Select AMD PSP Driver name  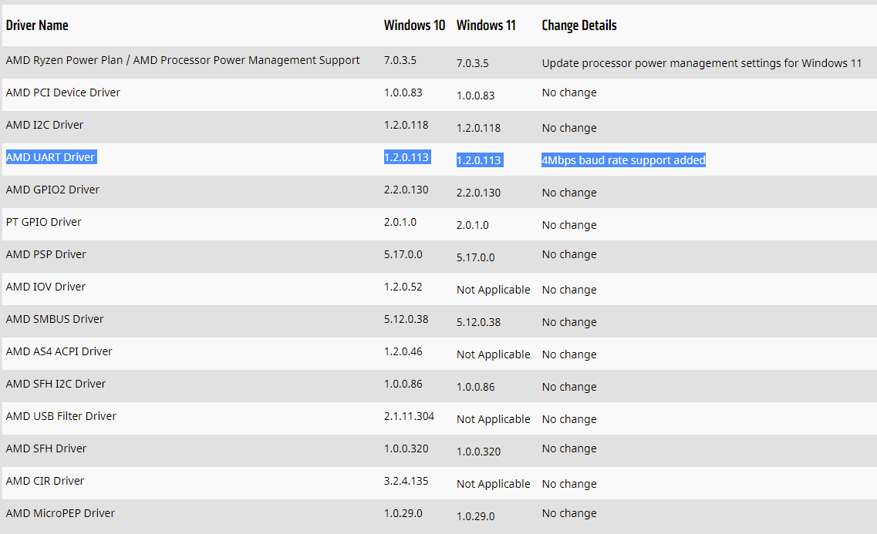pyautogui.click(x=46, y=255)
